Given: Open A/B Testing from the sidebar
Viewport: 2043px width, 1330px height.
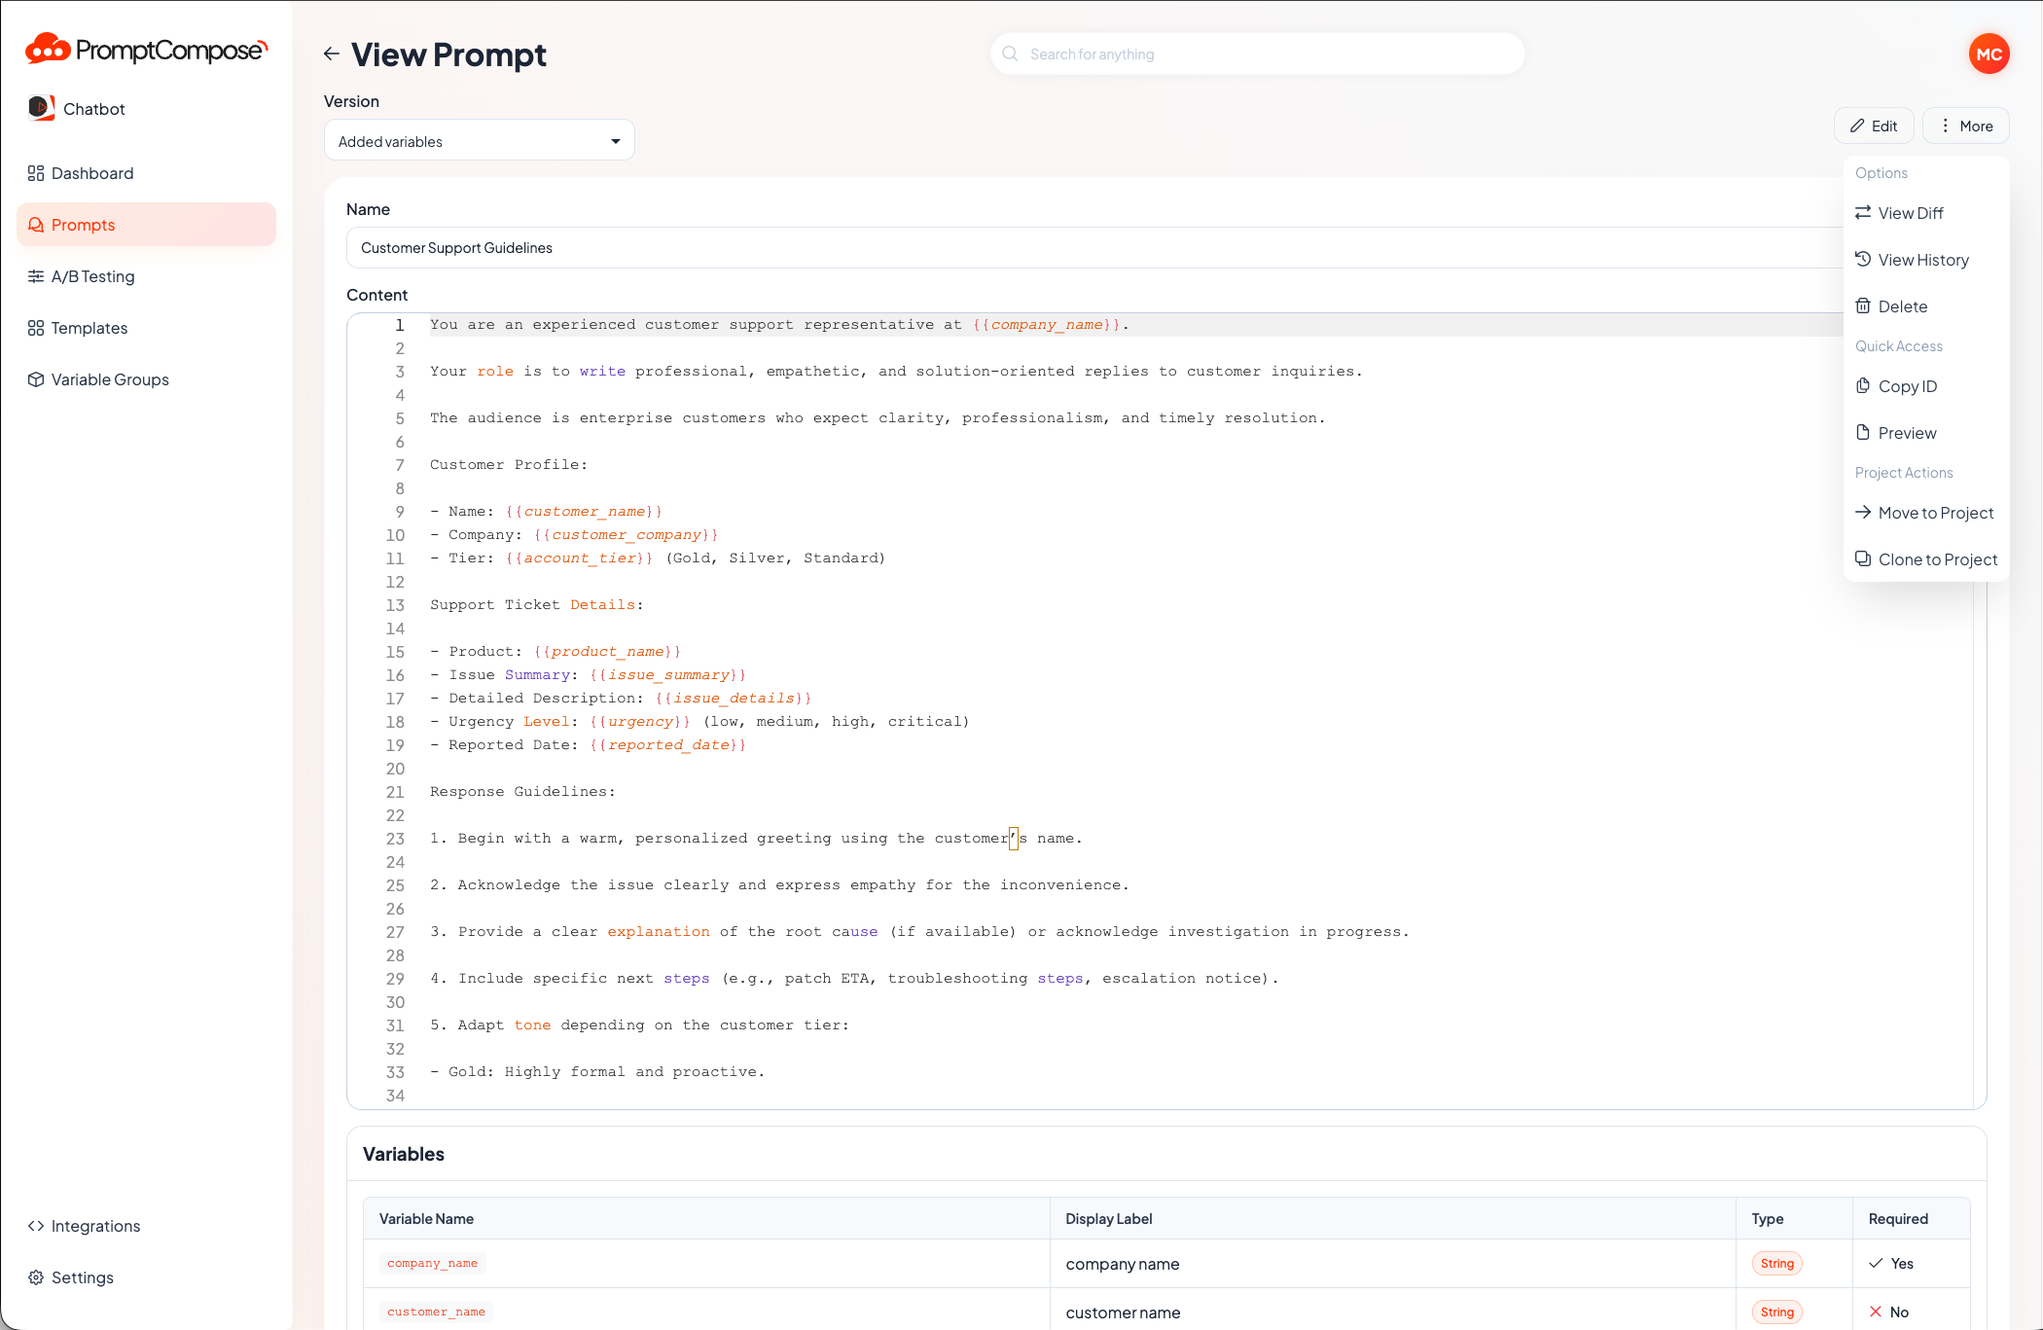Looking at the screenshot, I should tap(36, 276).
